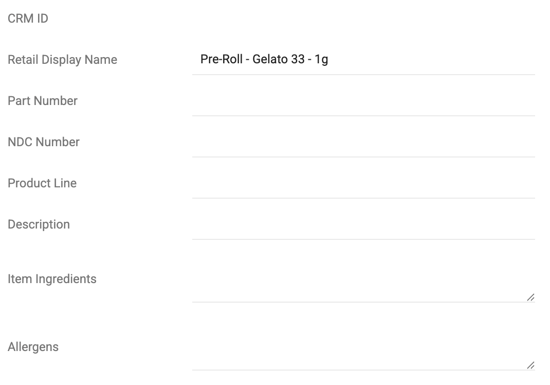Click the Item Ingredients textarea resize handle

tap(530, 297)
